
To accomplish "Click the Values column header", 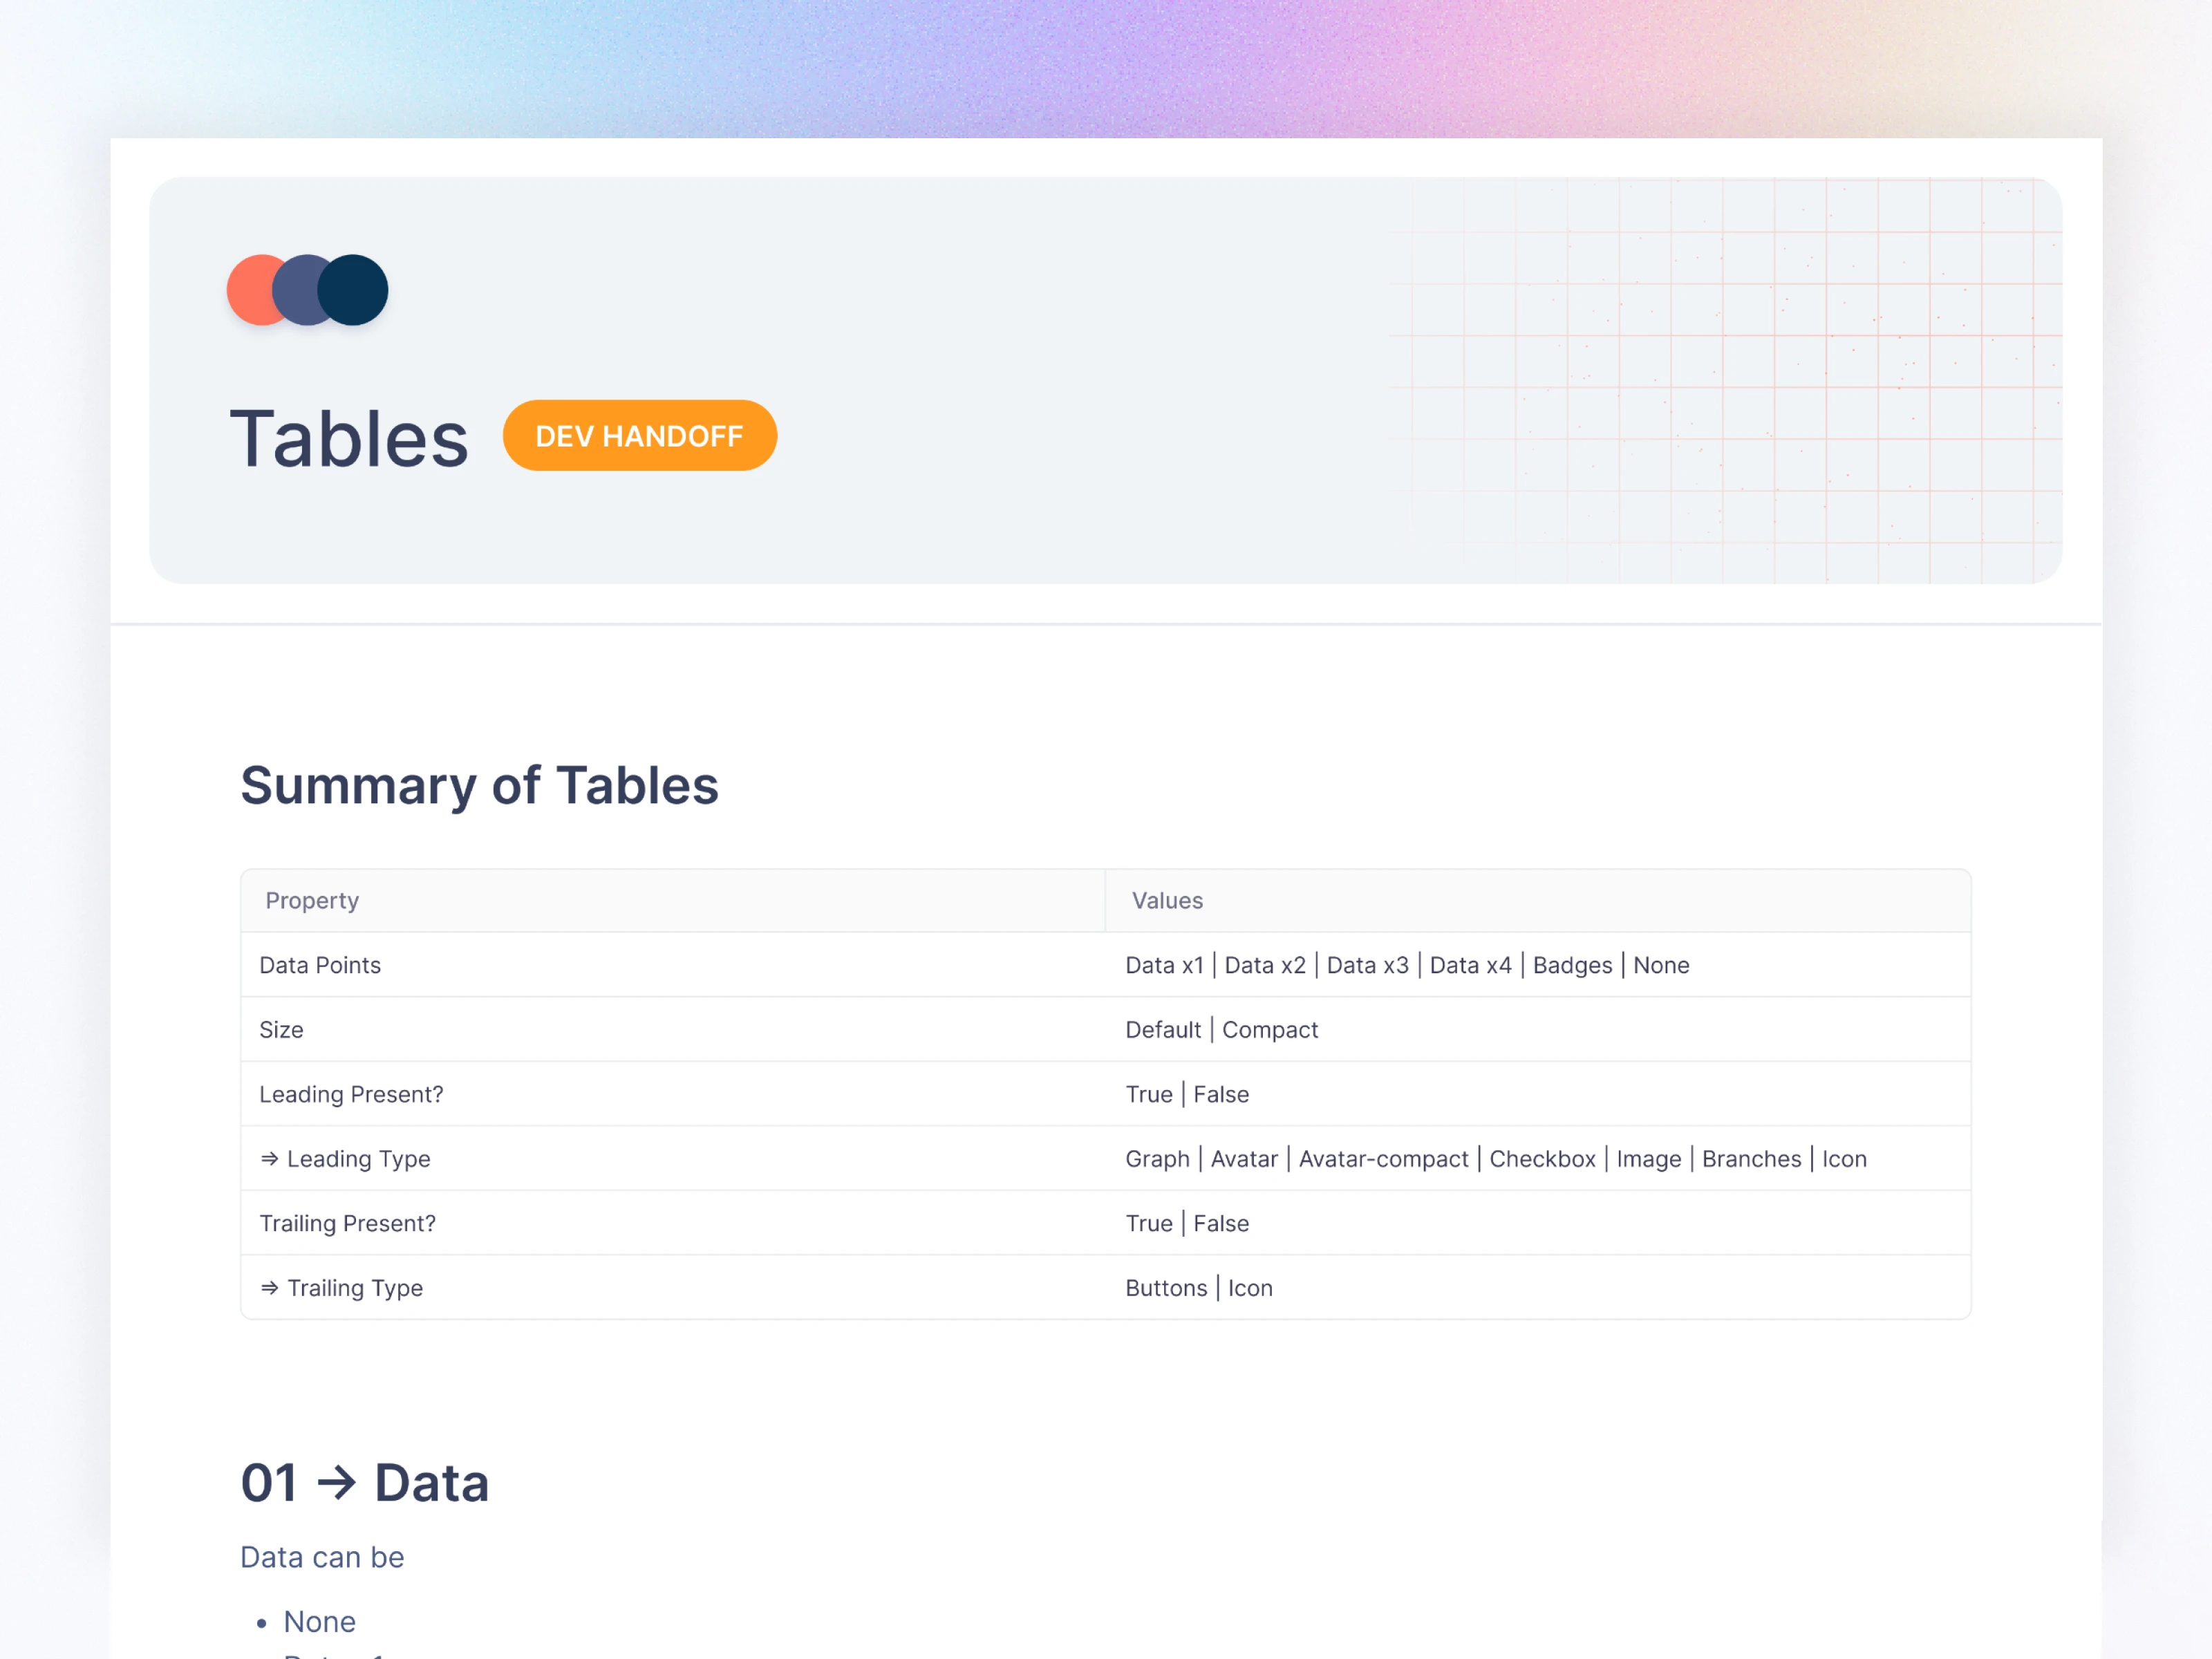I will 1167,901.
